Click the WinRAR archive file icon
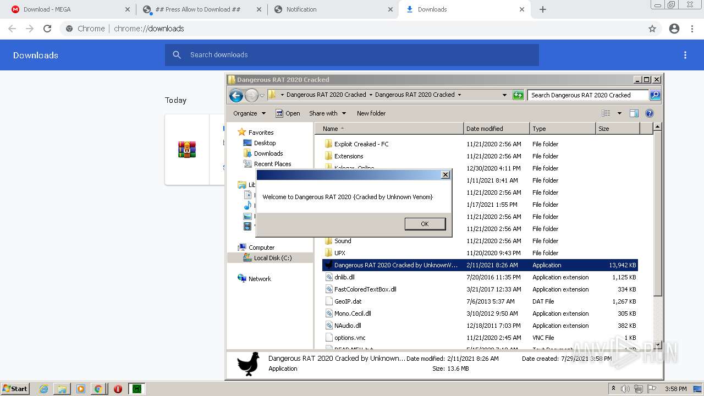 (x=187, y=150)
